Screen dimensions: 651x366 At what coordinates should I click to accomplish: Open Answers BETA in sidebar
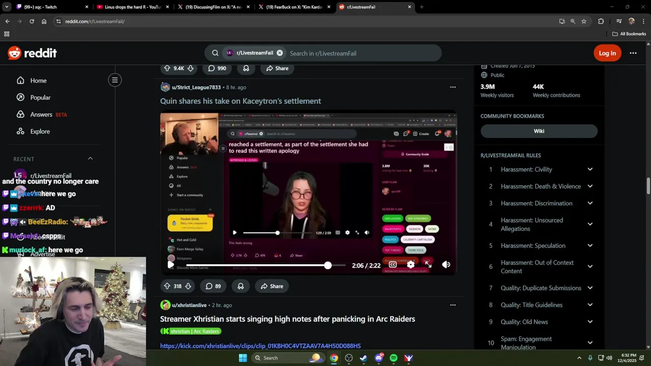42,114
